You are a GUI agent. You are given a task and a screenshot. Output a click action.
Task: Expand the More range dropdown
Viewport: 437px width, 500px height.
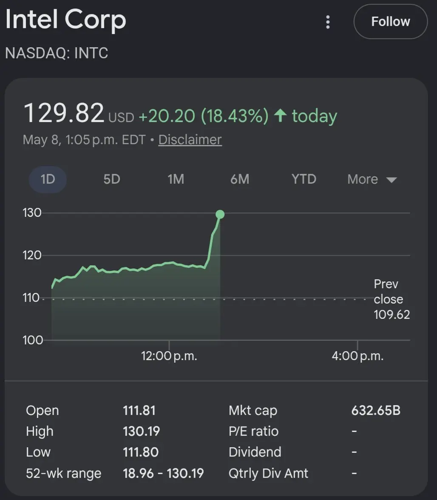[x=372, y=179]
